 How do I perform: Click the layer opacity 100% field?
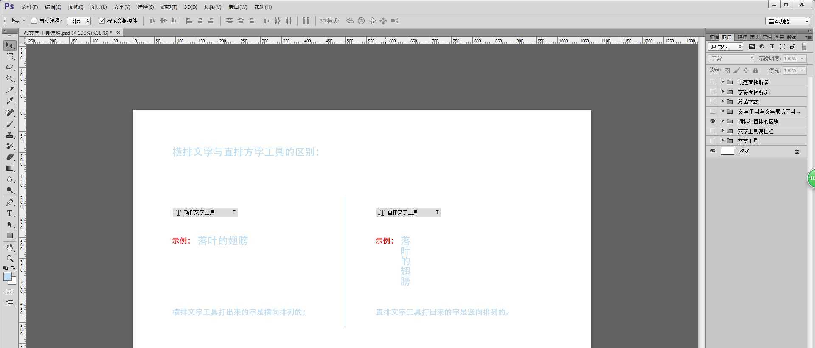pyautogui.click(x=790, y=59)
